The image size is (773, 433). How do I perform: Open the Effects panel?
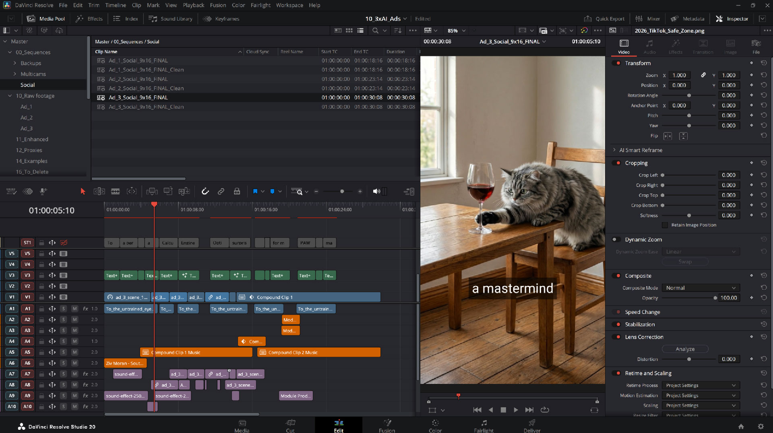89,19
